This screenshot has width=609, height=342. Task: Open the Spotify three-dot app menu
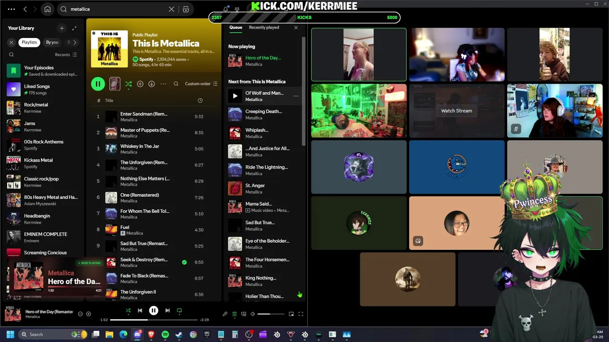[x=11, y=9]
